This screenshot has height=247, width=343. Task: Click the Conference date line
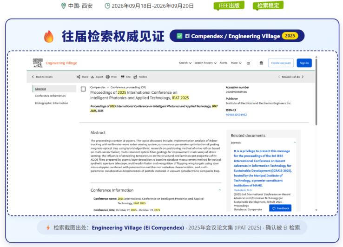(x=127, y=210)
